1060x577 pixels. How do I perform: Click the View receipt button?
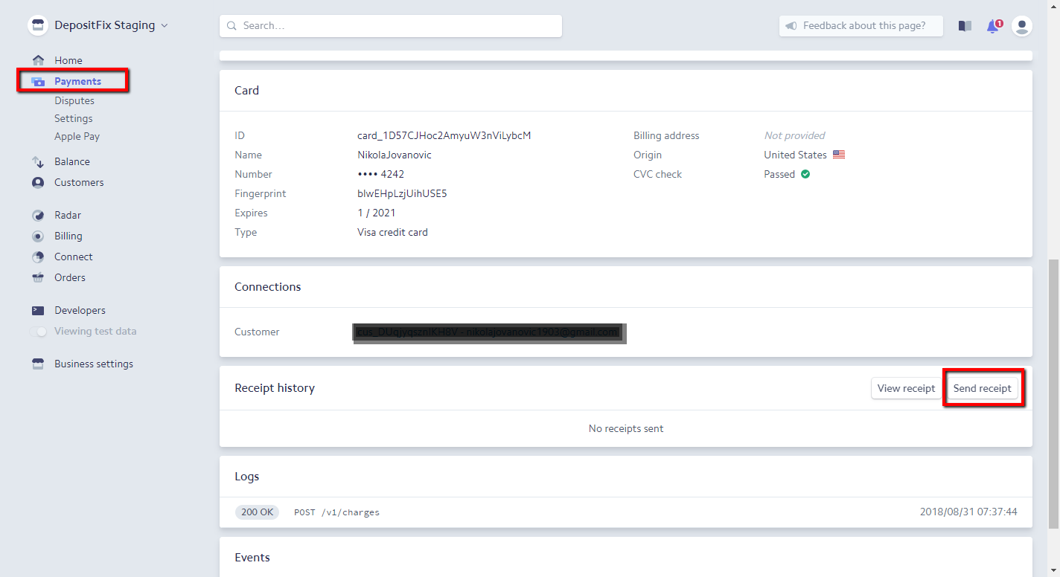coord(906,388)
